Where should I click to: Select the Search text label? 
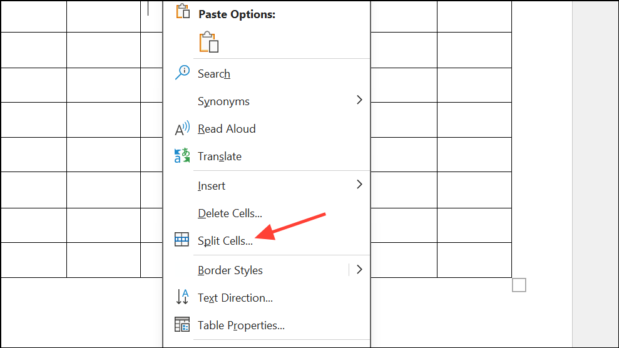click(x=214, y=74)
